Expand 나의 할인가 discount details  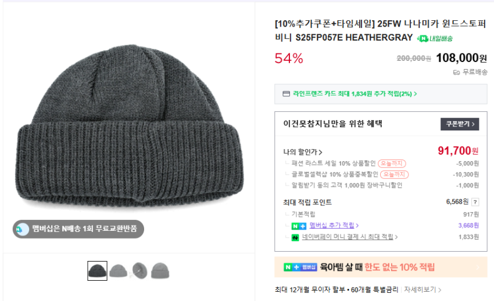click(303, 152)
